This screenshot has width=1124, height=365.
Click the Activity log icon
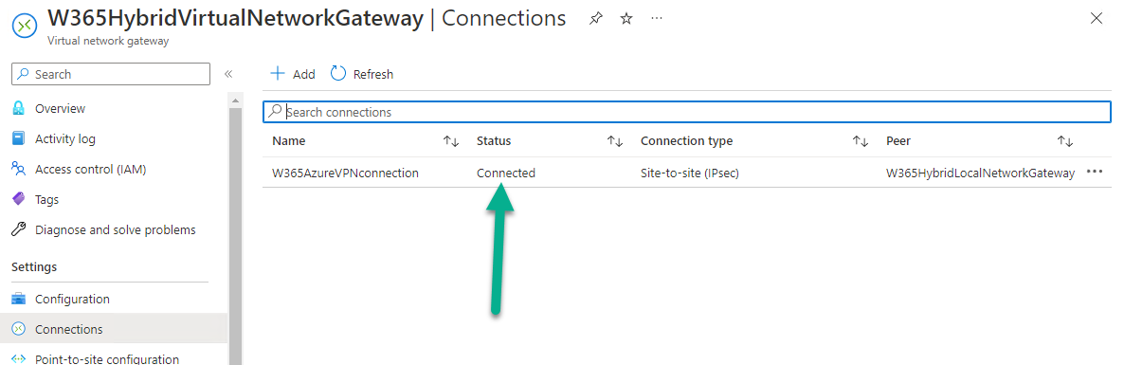[19, 139]
